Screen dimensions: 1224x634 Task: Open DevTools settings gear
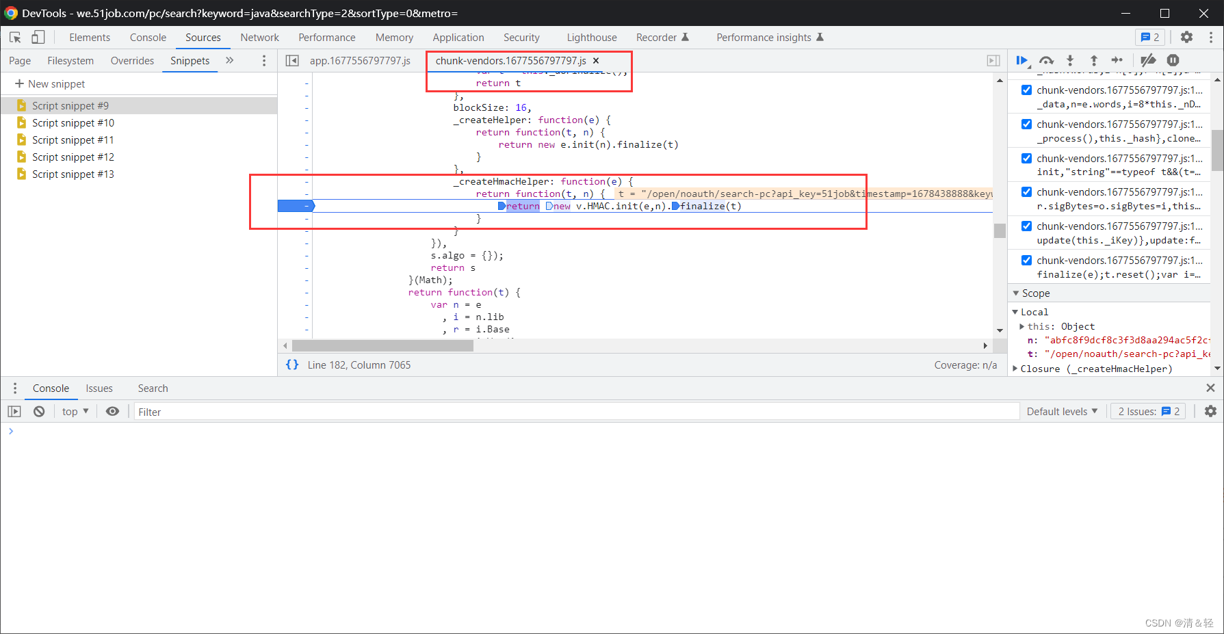click(1186, 37)
